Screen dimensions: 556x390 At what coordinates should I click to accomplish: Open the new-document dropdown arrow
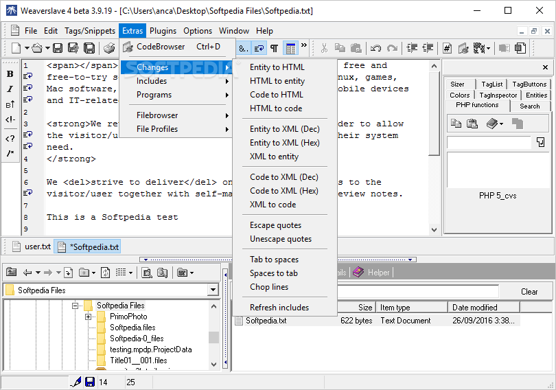point(27,48)
